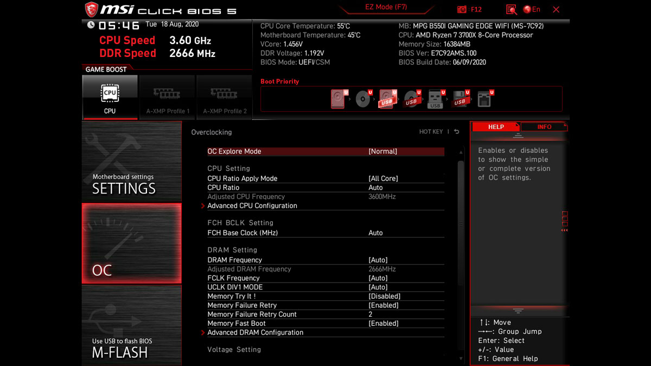Open the FCLK Frequency Auto dropdown
The width and height of the screenshot is (651, 366).
[325, 278]
